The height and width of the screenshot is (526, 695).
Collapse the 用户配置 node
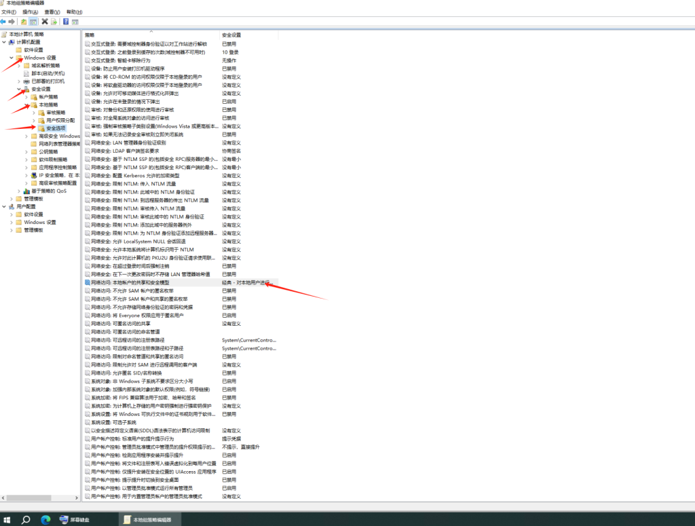tap(4, 206)
